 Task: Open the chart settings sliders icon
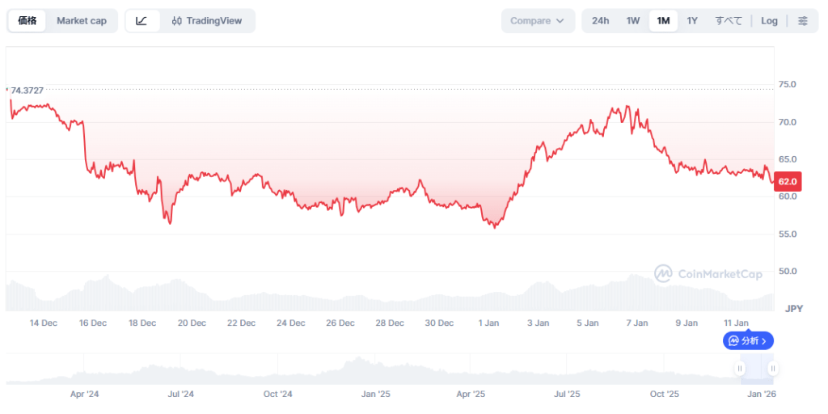(802, 21)
